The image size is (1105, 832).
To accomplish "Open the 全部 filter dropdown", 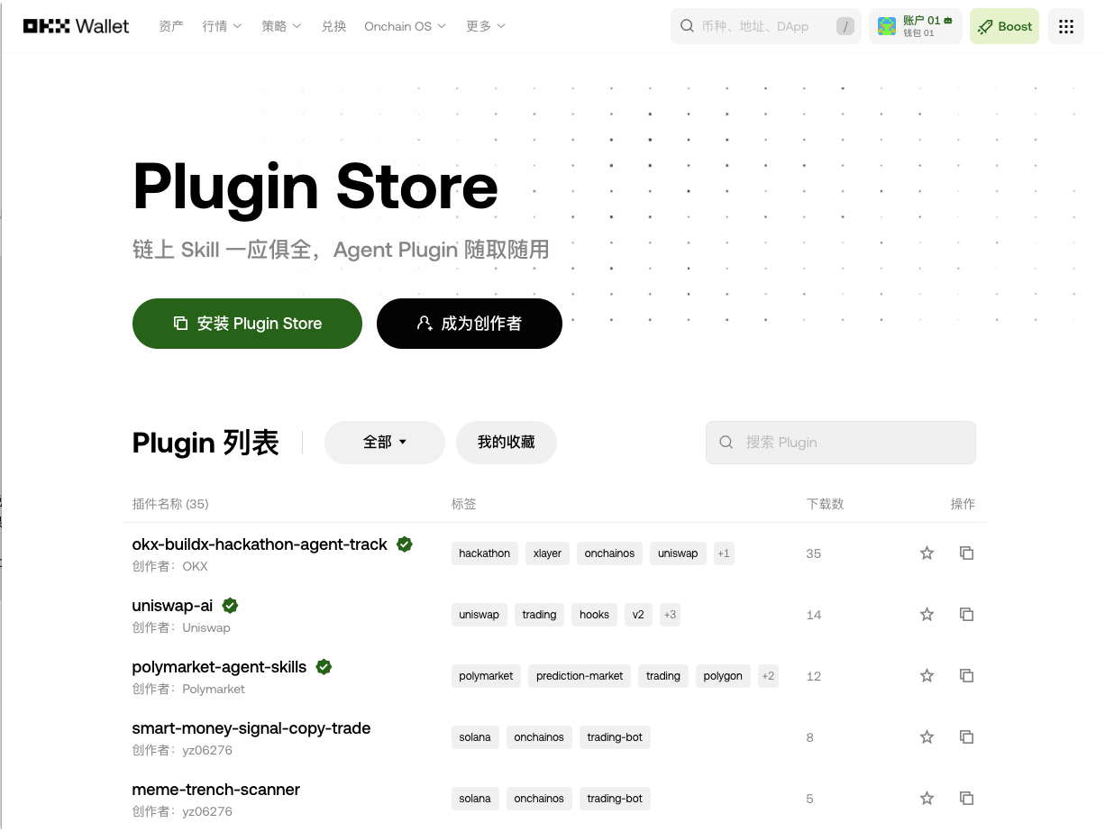I will [384, 443].
